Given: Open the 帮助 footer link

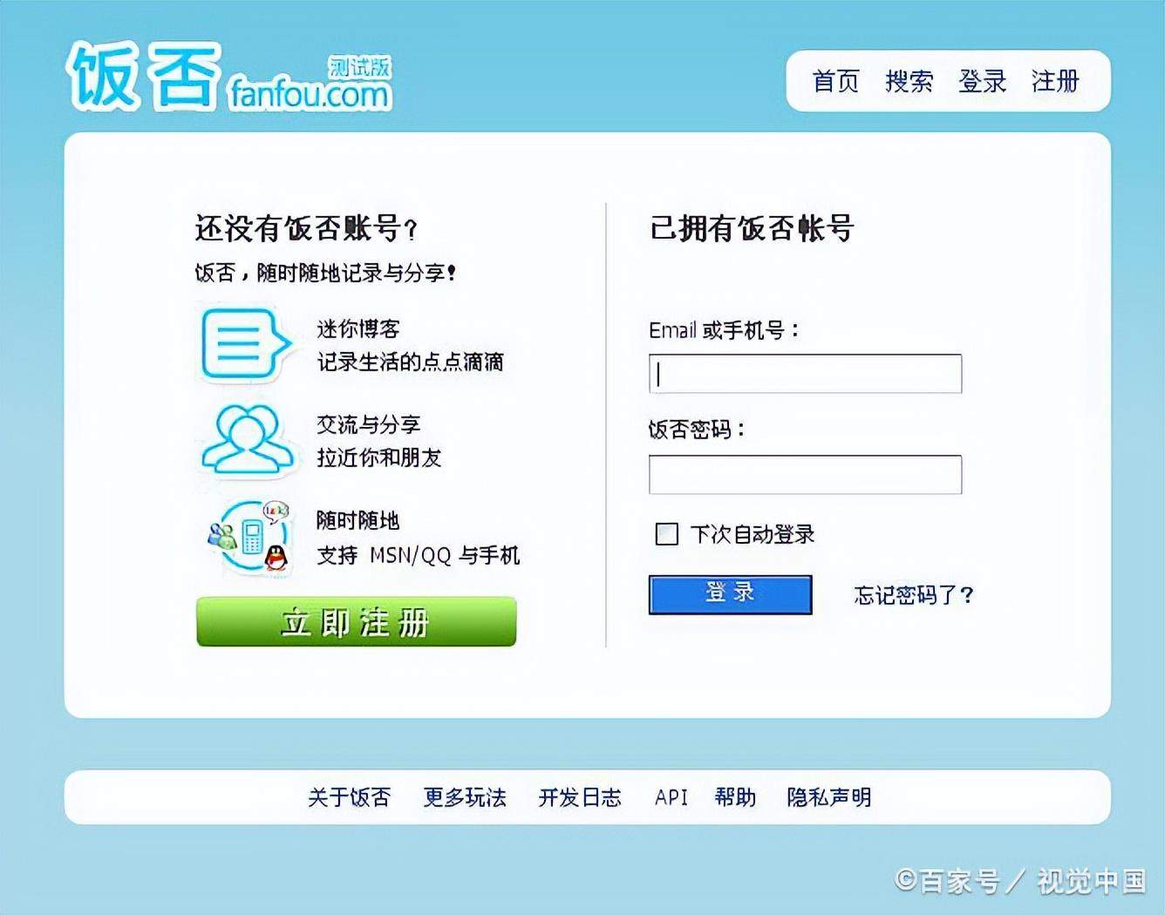Looking at the screenshot, I should click(x=735, y=796).
